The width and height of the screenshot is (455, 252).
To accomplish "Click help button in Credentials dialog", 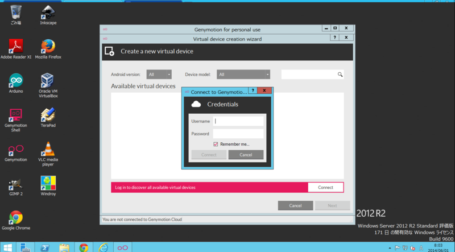I will pos(253,90).
